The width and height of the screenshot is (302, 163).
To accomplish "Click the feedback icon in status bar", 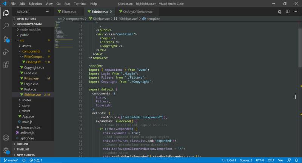I will pos(289,160).
